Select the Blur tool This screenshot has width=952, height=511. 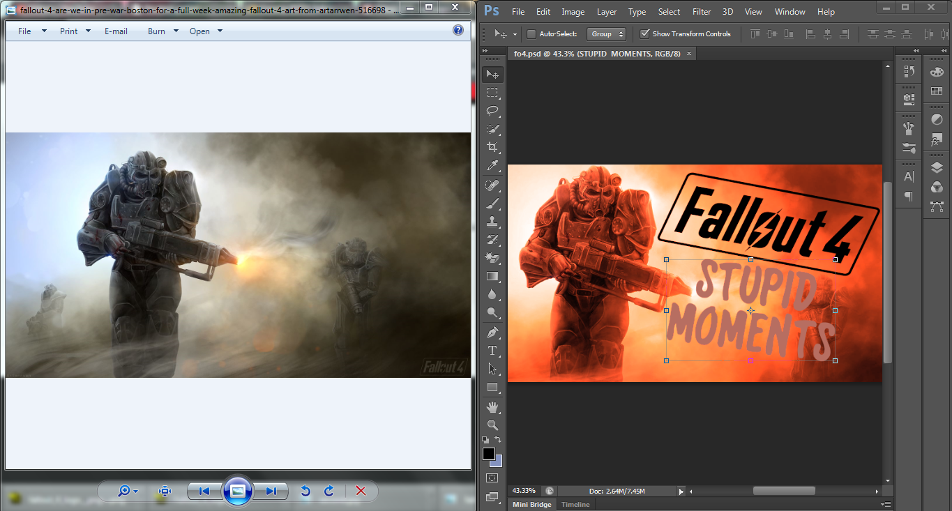[x=492, y=294]
